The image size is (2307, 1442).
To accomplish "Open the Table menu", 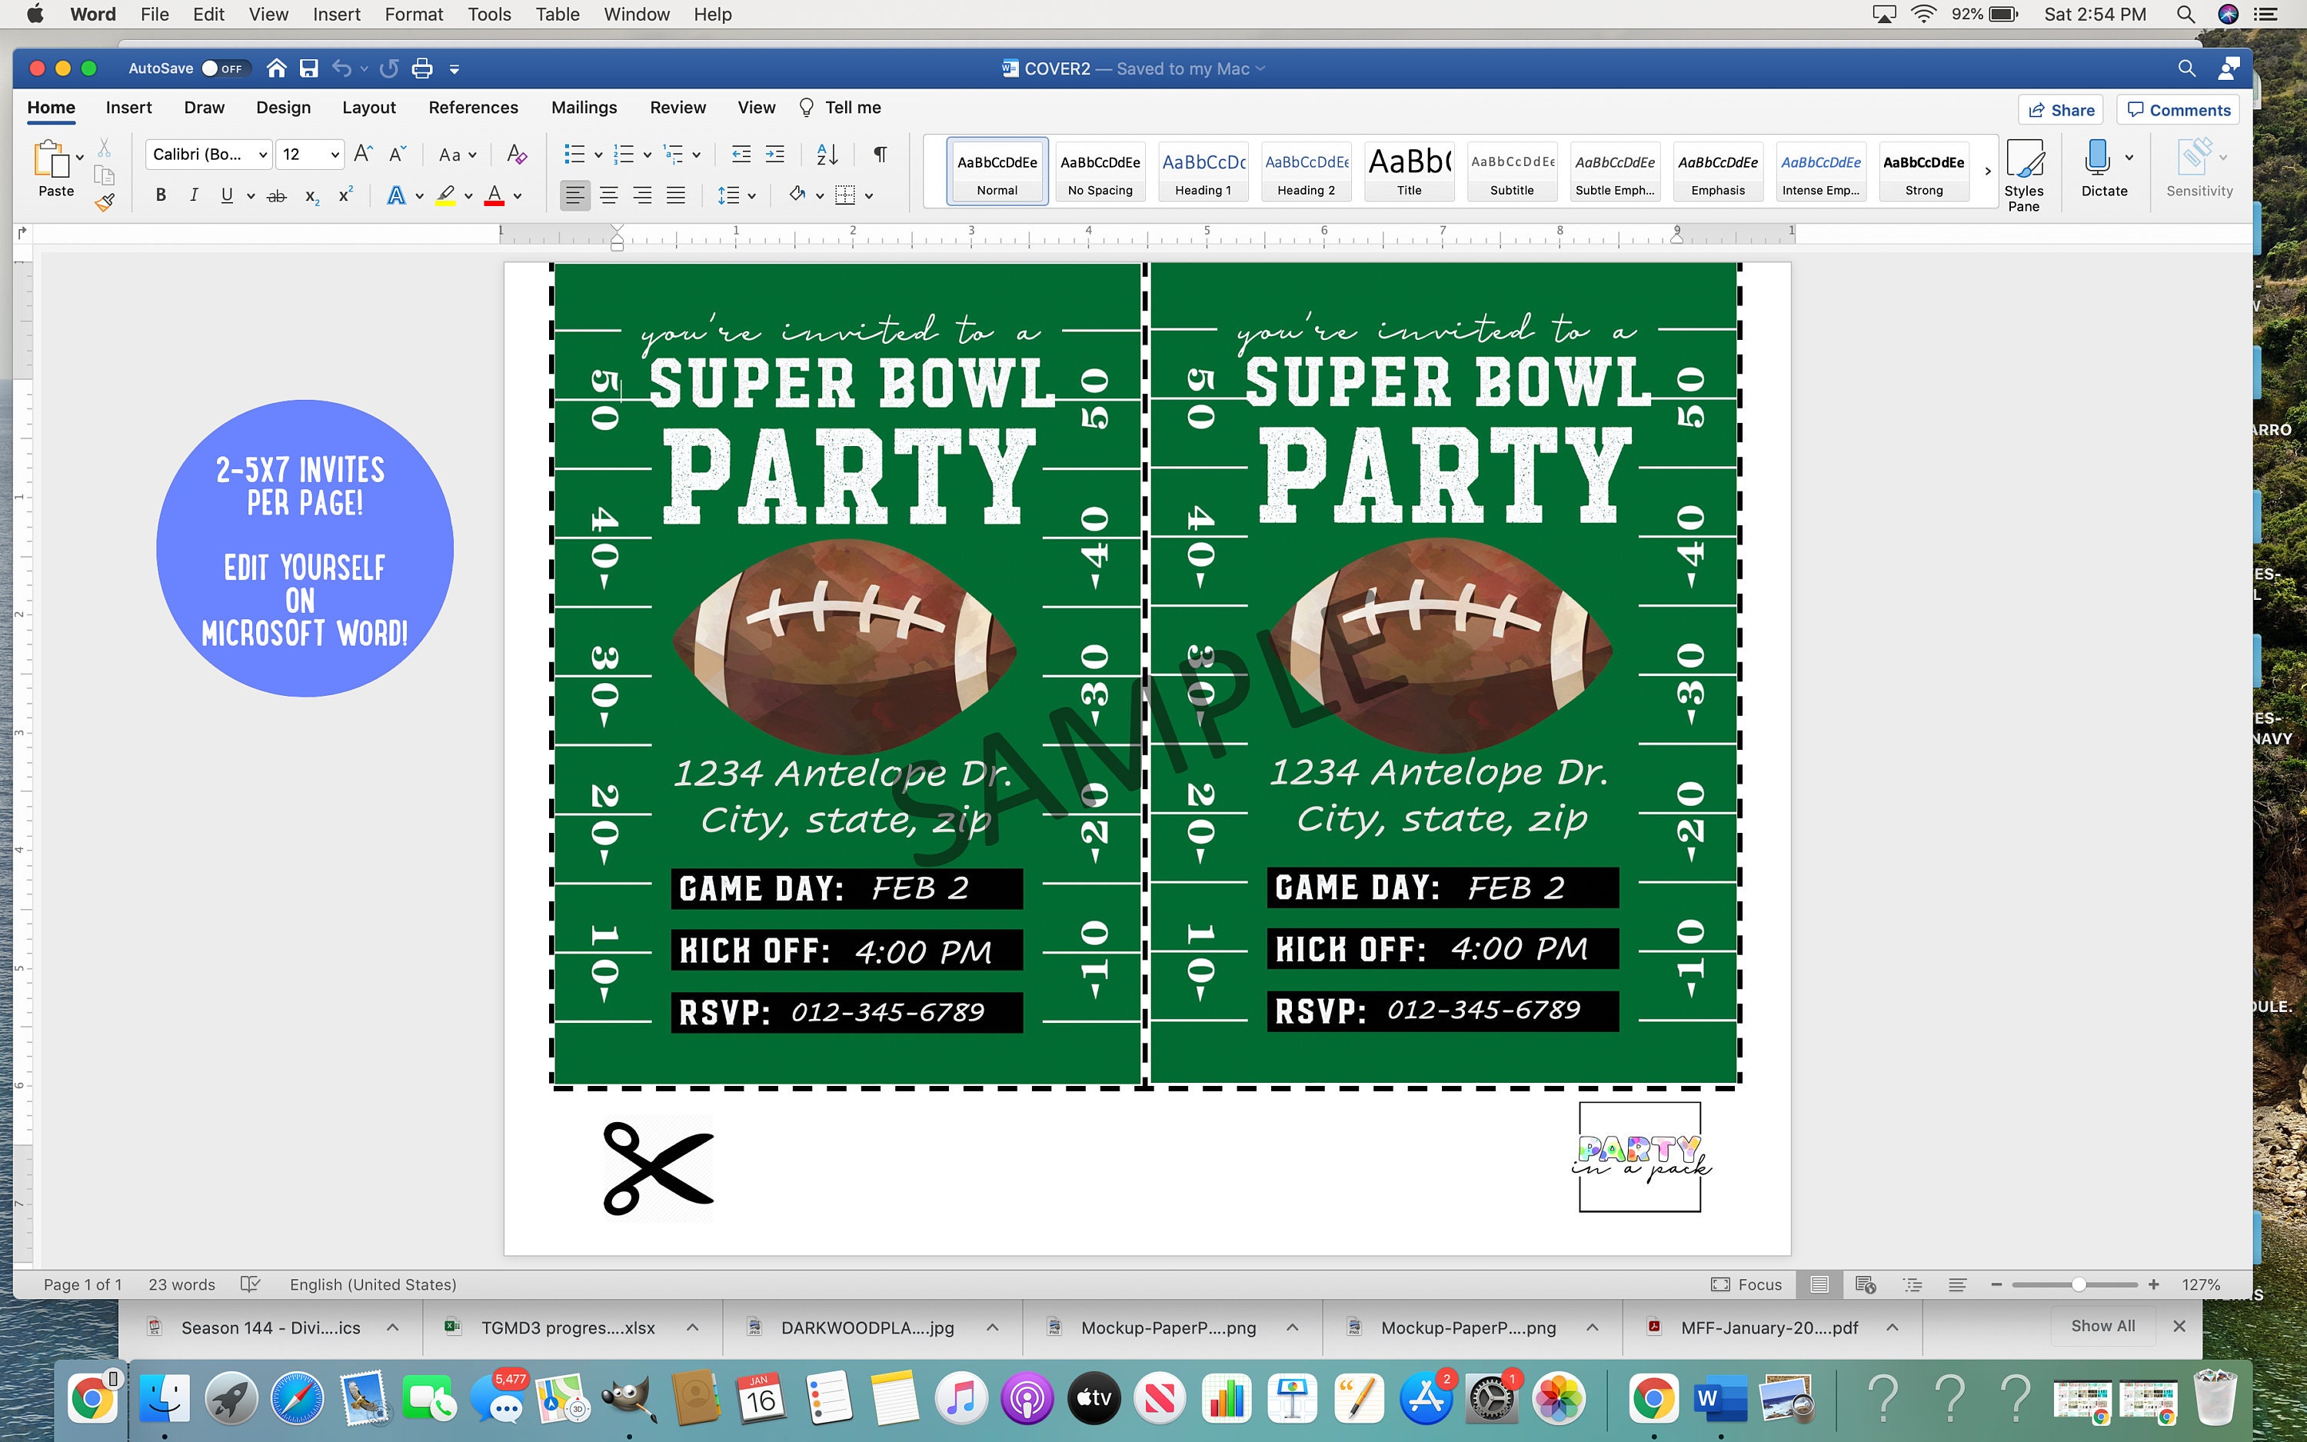I will pos(558,13).
